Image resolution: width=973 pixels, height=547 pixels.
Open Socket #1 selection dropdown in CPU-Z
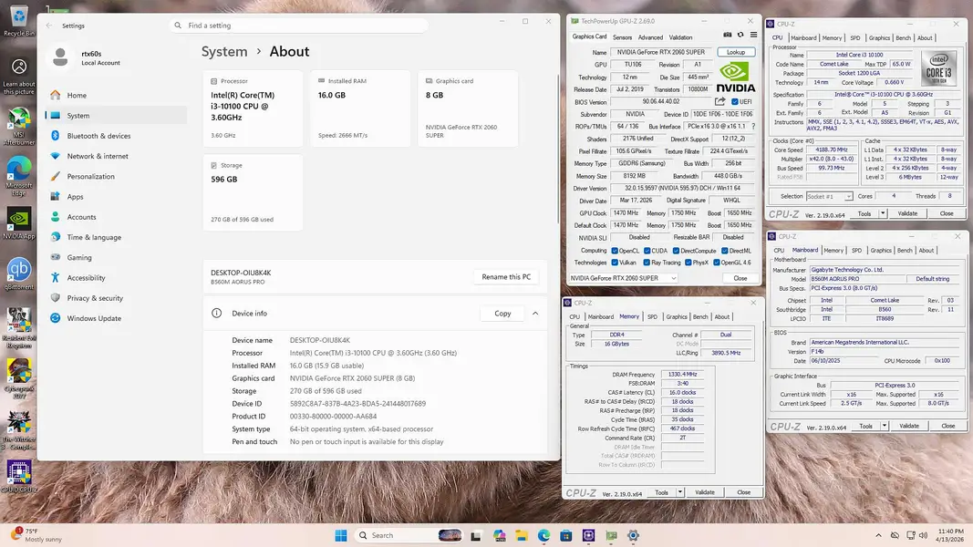pos(830,197)
